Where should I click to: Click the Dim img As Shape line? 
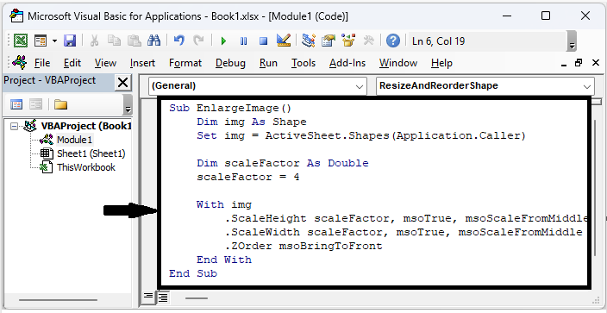point(251,122)
